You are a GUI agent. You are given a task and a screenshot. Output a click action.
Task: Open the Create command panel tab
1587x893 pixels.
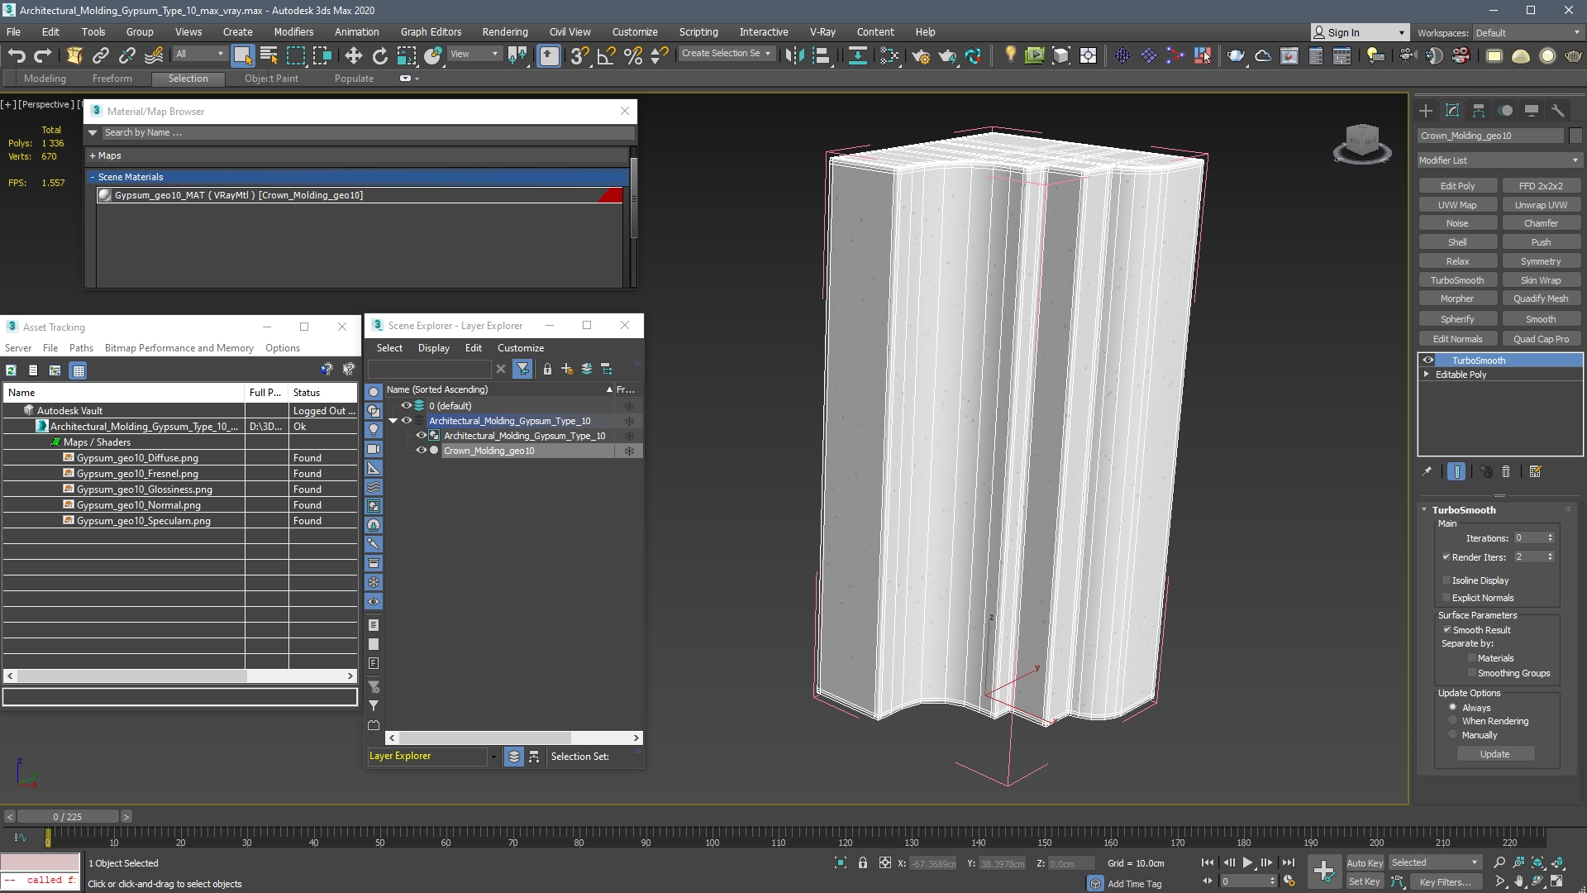pos(1426,111)
